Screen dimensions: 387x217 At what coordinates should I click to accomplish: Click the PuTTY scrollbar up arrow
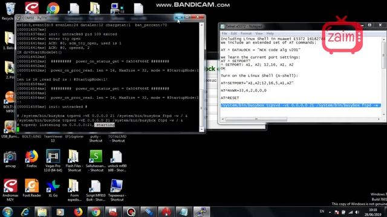201,25
